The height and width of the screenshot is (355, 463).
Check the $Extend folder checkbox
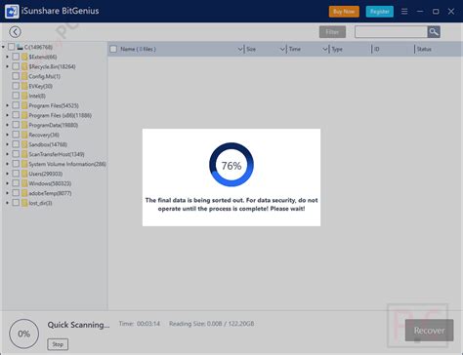pos(16,57)
